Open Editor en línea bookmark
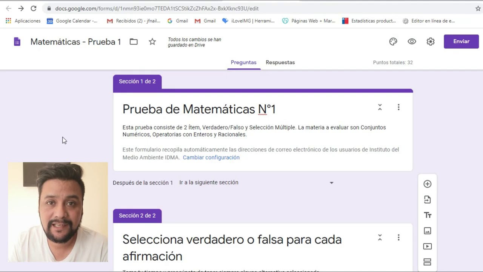483x272 pixels. (x=429, y=21)
